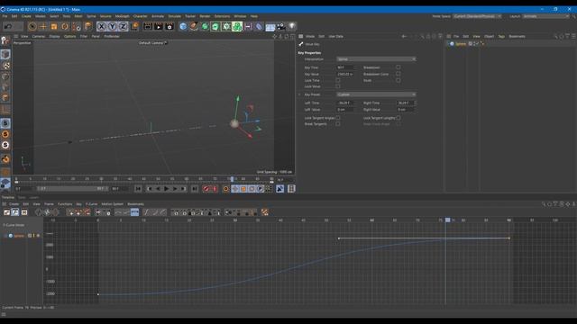Select the Rotate tool

pyautogui.click(x=65, y=26)
